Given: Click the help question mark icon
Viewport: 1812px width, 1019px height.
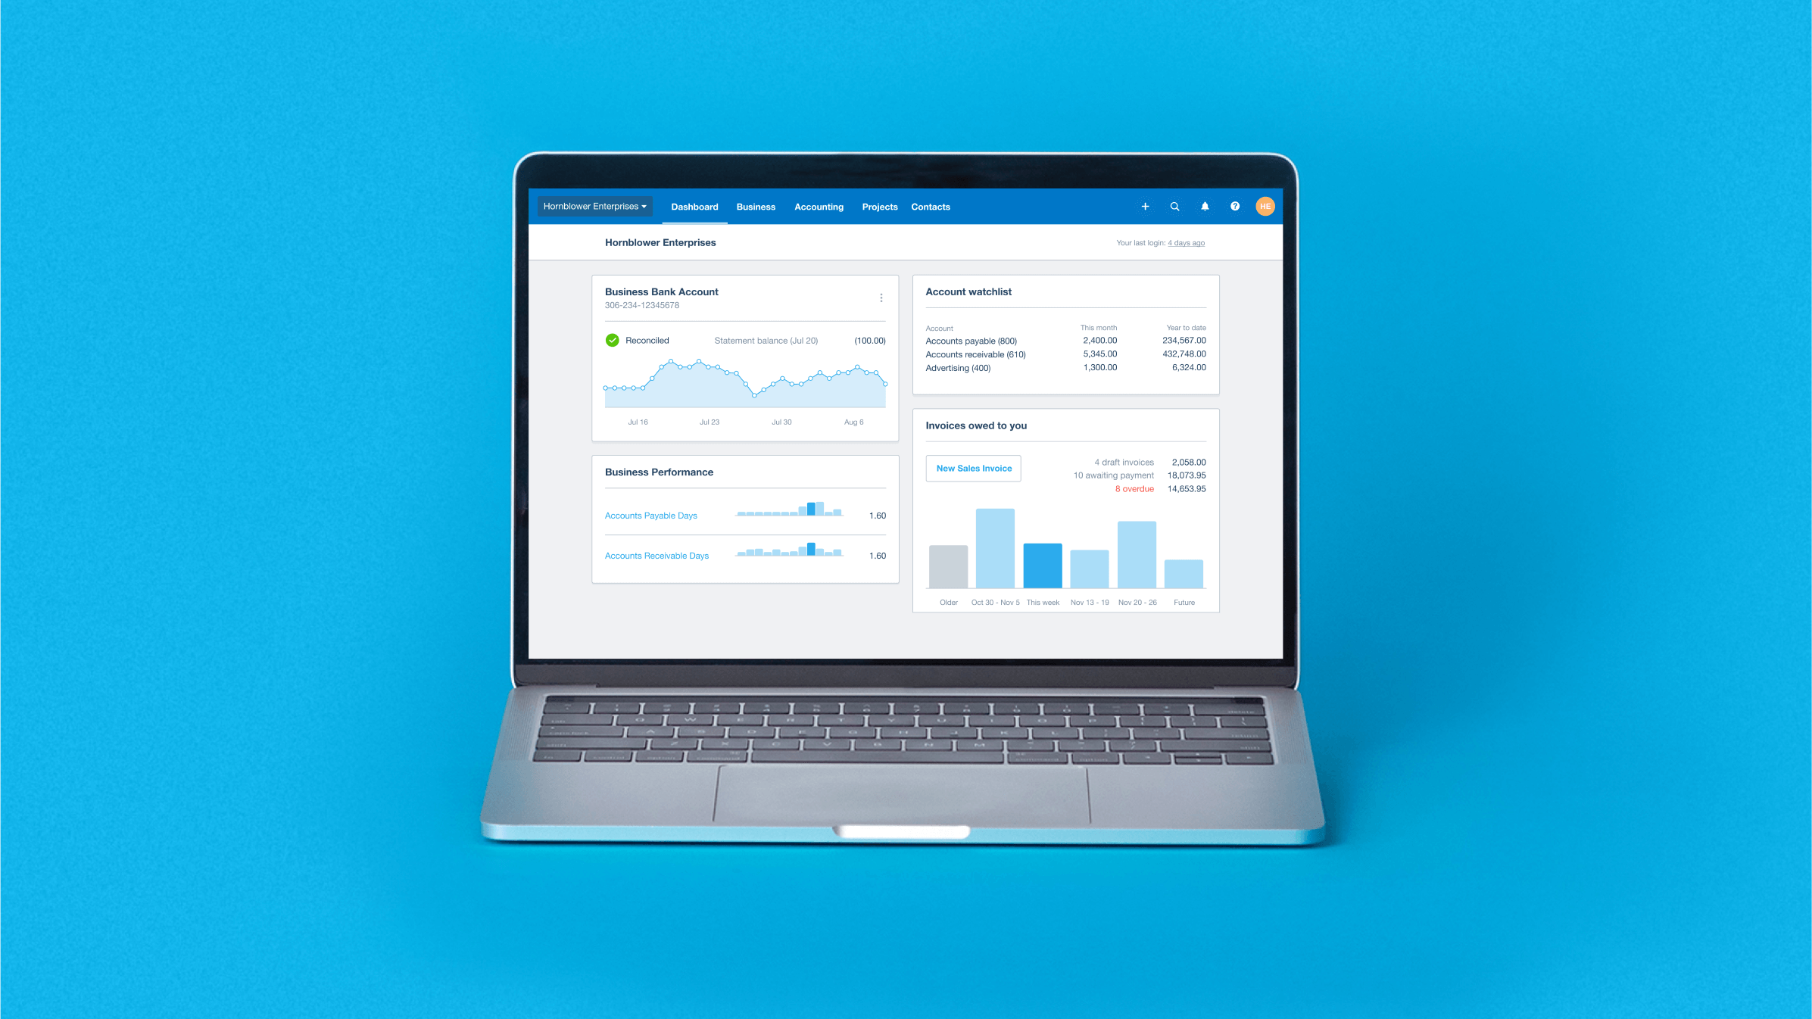Looking at the screenshot, I should click(1234, 207).
